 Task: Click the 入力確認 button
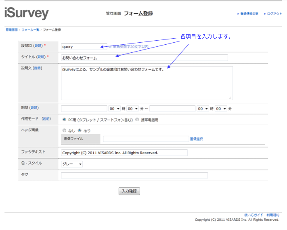129,191
